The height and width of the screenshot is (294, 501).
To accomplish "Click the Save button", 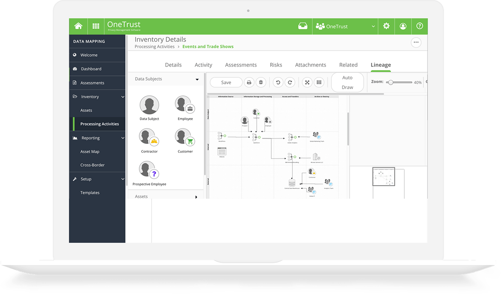I will pyautogui.click(x=226, y=82).
